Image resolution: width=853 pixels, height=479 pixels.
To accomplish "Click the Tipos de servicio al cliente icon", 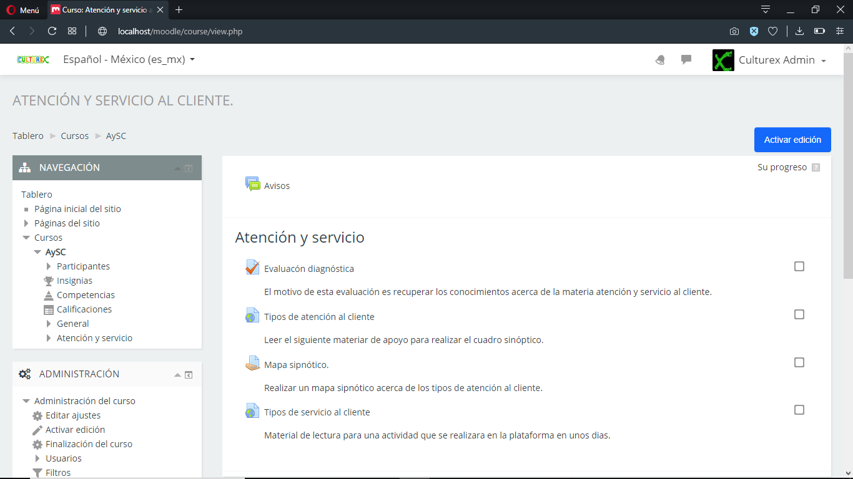I will click(252, 412).
